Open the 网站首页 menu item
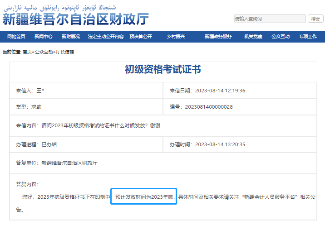The height and width of the screenshot is (225, 325). coord(16,37)
